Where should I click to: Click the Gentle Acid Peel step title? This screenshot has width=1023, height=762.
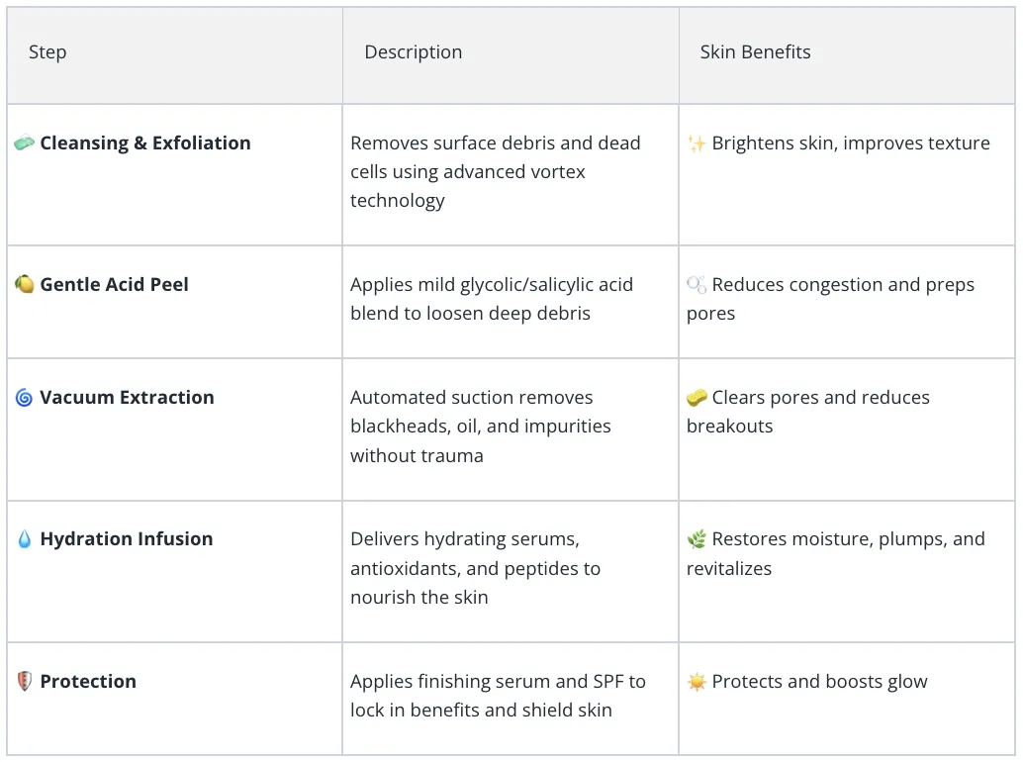(x=114, y=284)
